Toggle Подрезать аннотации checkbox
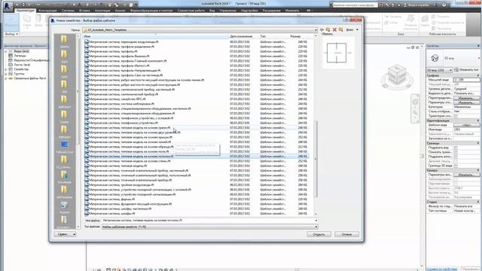Screen dimensions: 482x271 [x=456, y=157]
